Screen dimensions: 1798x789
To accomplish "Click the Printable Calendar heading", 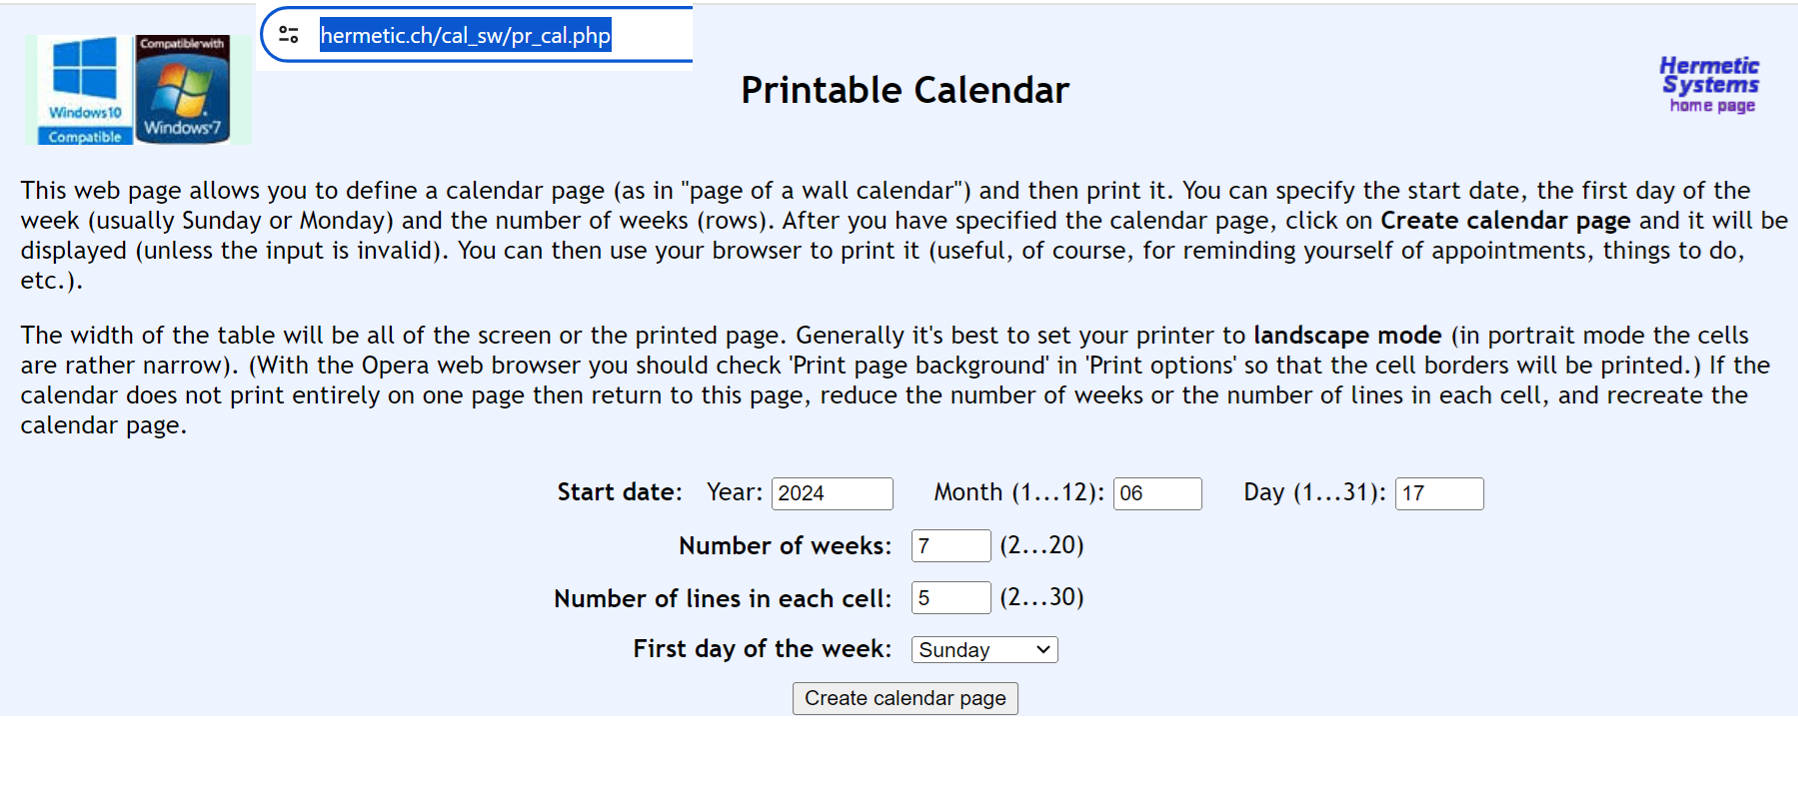I will pos(904,90).
